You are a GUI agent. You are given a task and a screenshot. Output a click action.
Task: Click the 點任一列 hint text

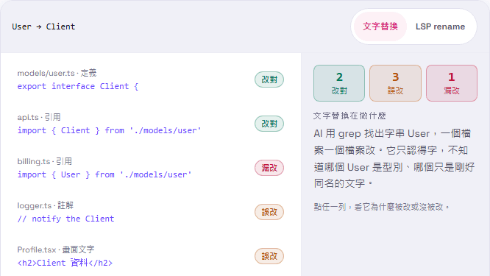click(382, 207)
